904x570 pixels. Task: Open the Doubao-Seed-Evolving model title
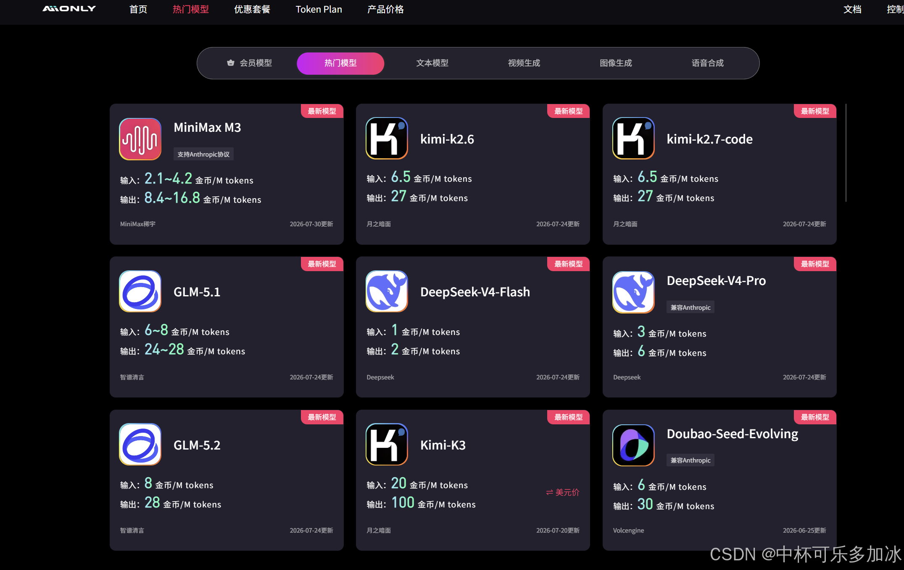(x=733, y=434)
